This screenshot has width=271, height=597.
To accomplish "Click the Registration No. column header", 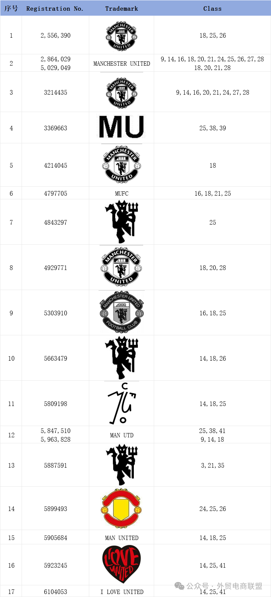I will [x=55, y=9].
